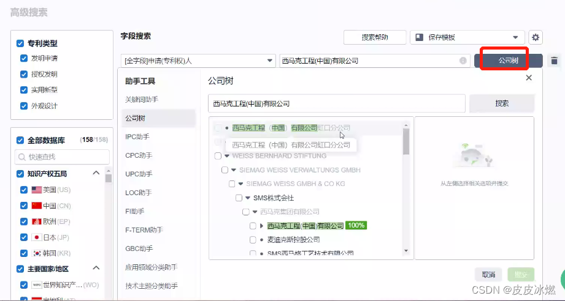
Task: Select 西马克工程(中国)有限公司虹口分公司 tree row
Action: point(291,128)
